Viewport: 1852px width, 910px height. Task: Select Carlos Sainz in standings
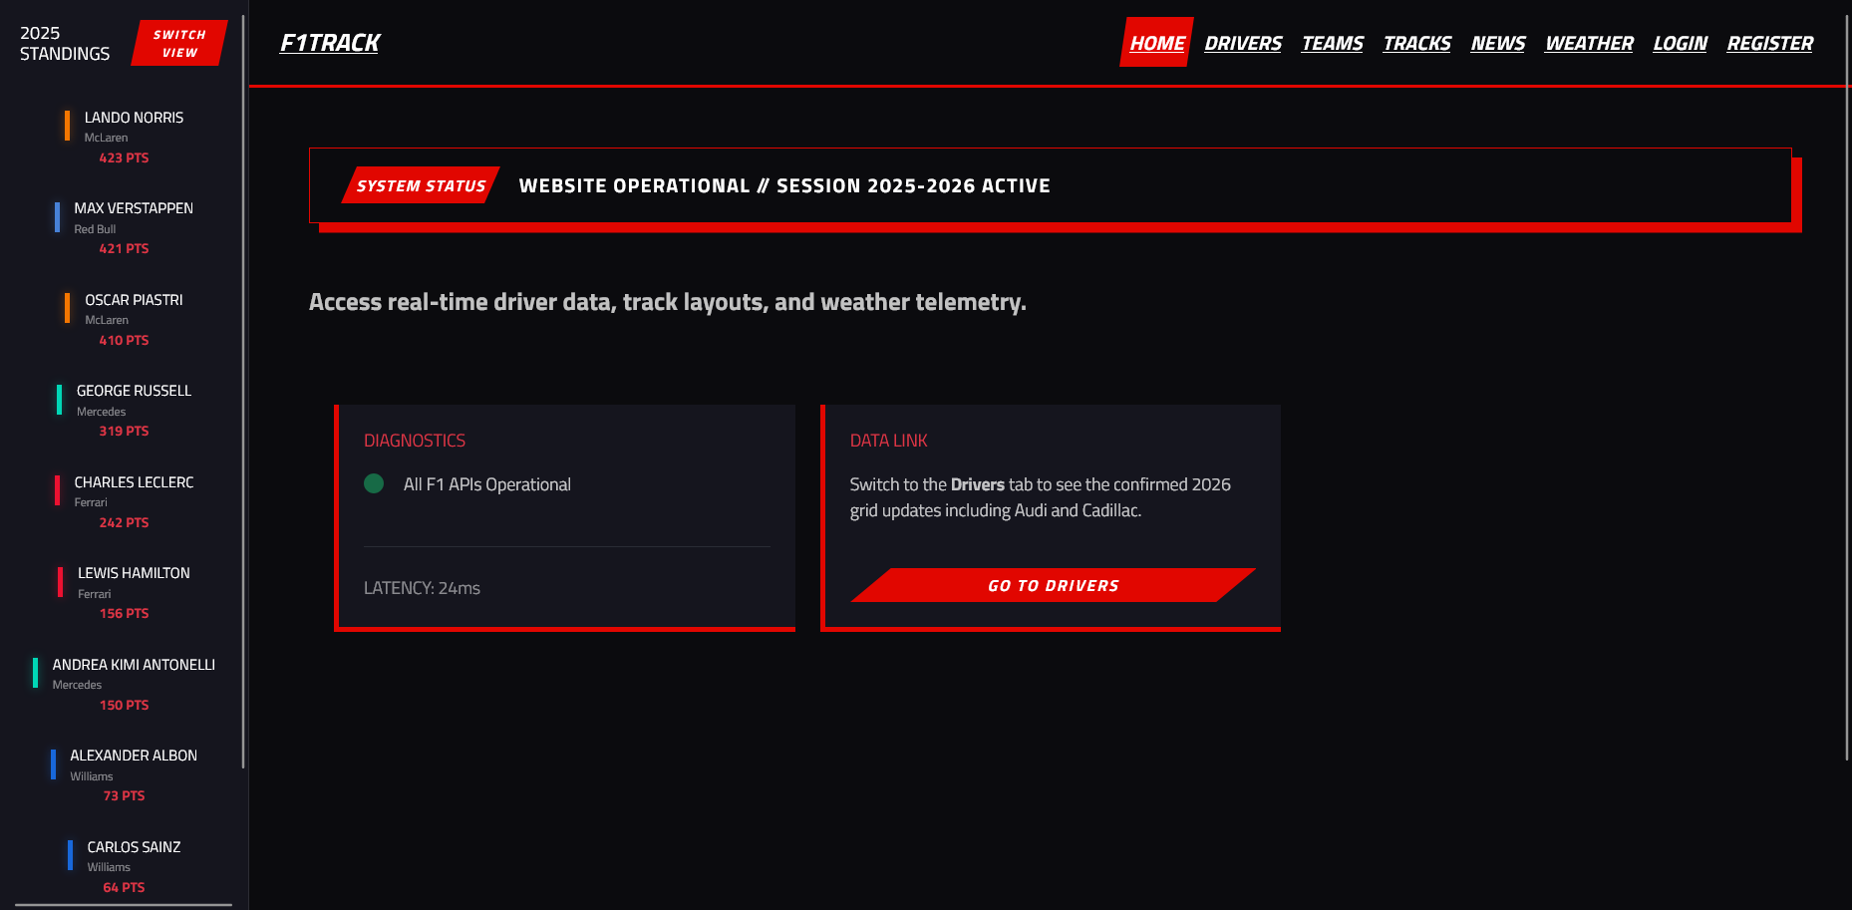134,847
